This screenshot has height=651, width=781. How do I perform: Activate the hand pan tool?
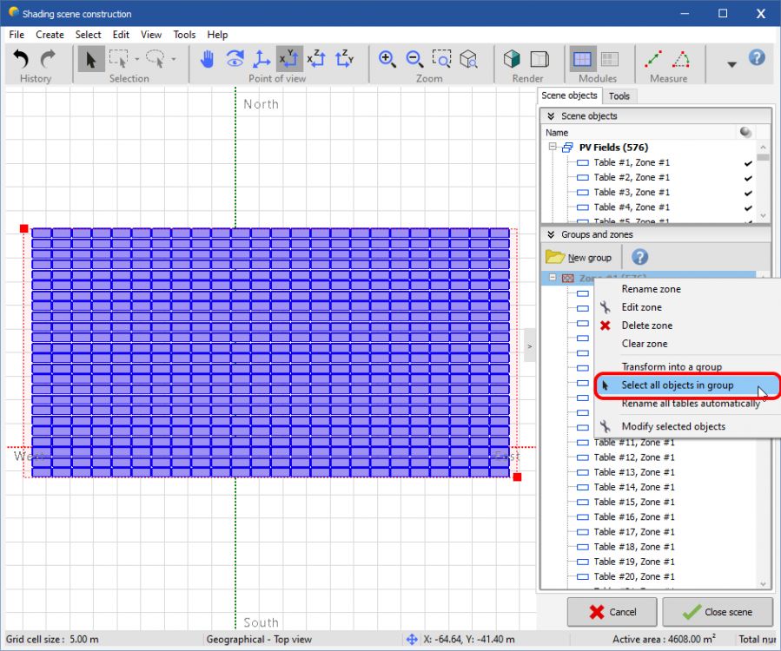207,59
